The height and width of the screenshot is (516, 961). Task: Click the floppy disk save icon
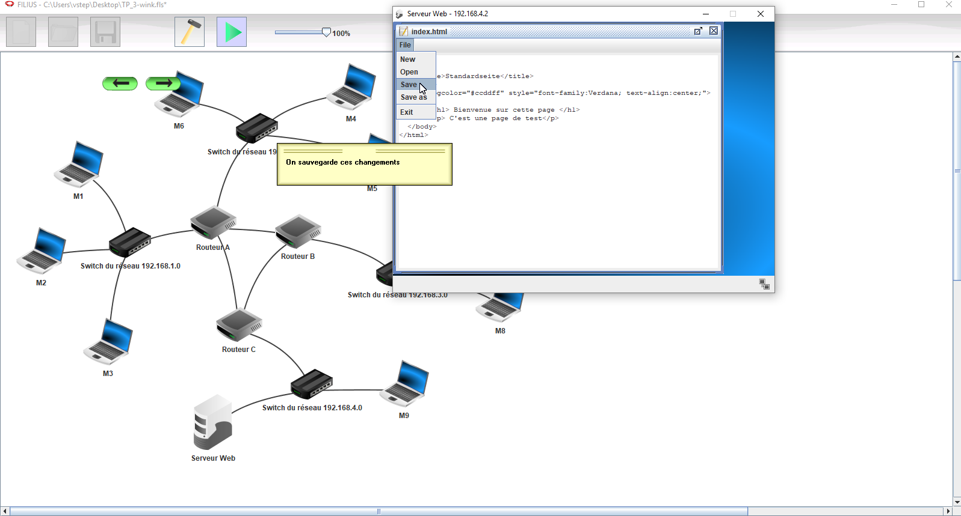pos(105,32)
